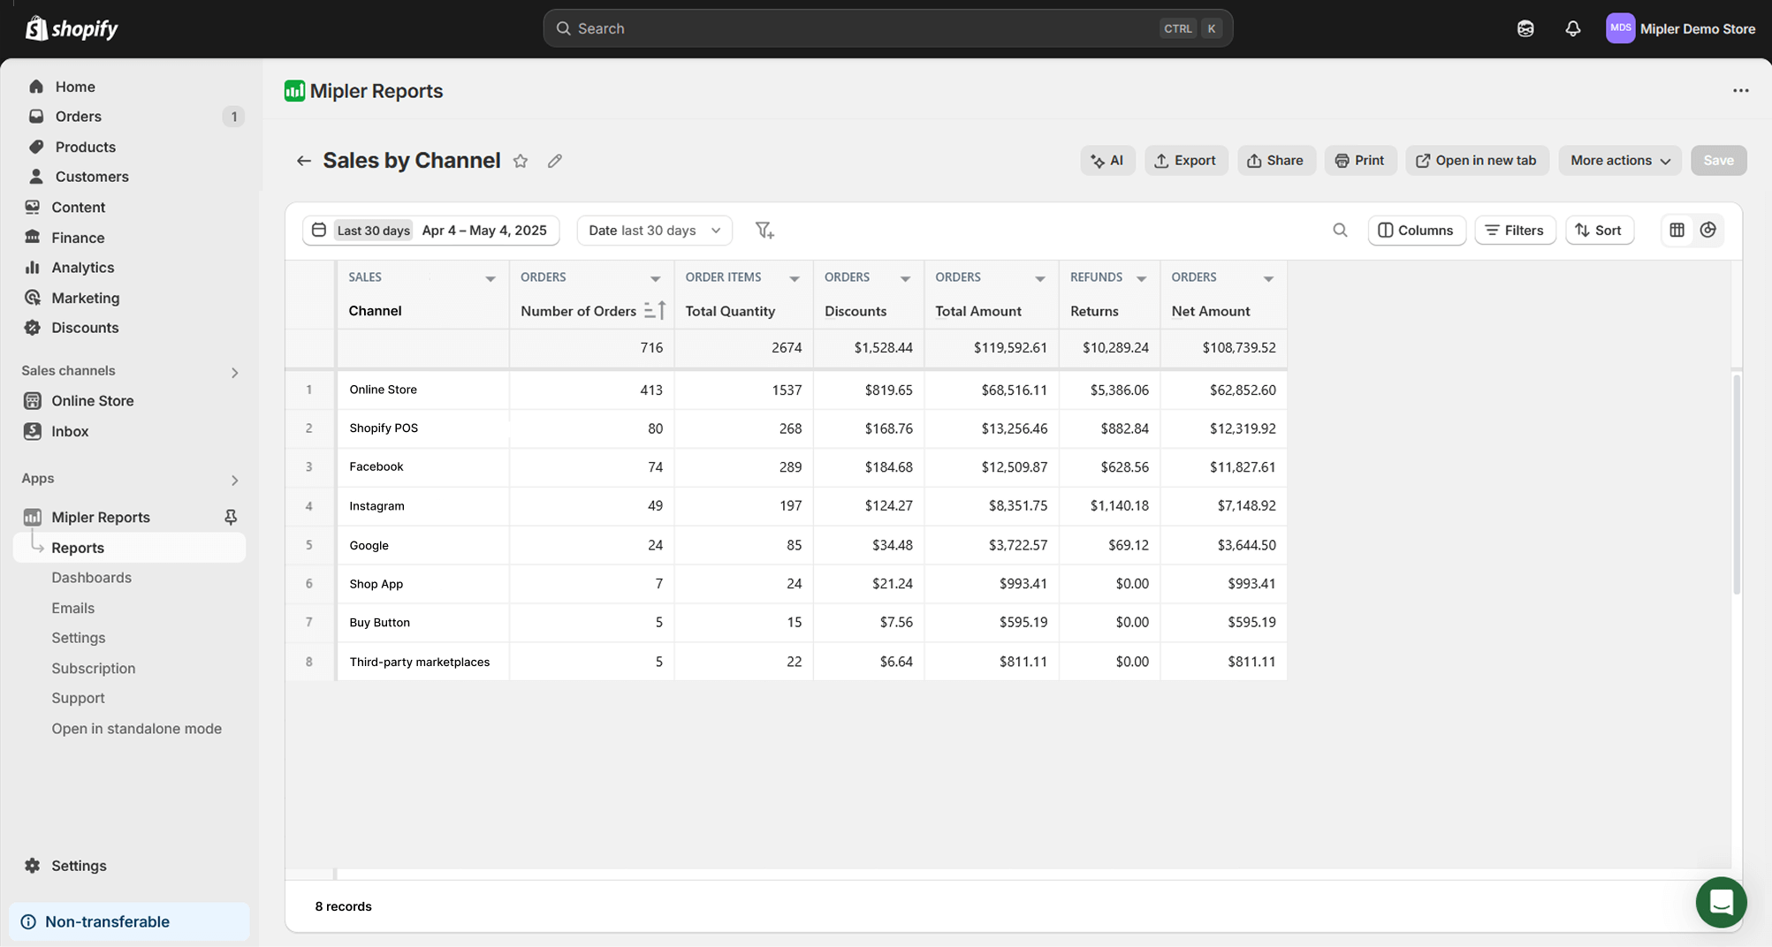Open the chat support bubble
This screenshot has height=947, width=1772.
coord(1721,902)
